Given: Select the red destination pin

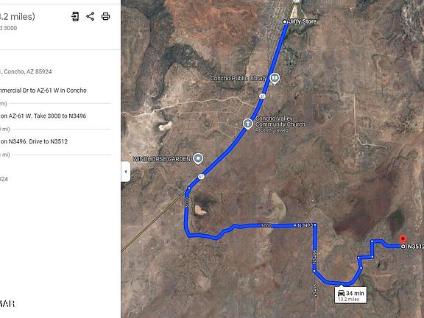Looking at the screenshot, I should 403,239.
